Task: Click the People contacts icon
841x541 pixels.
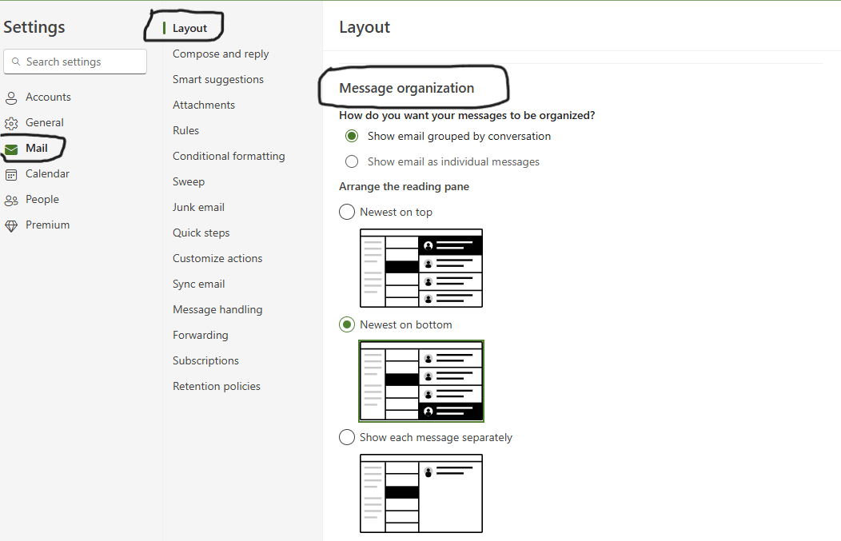Action: pyautogui.click(x=11, y=200)
